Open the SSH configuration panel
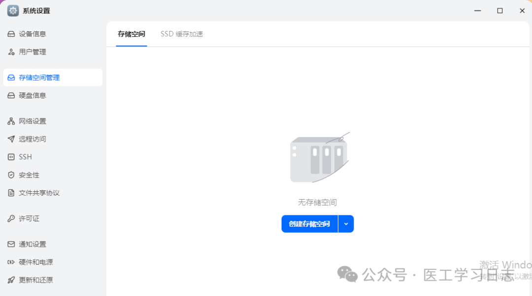This screenshot has width=532, height=296. pos(25,156)
